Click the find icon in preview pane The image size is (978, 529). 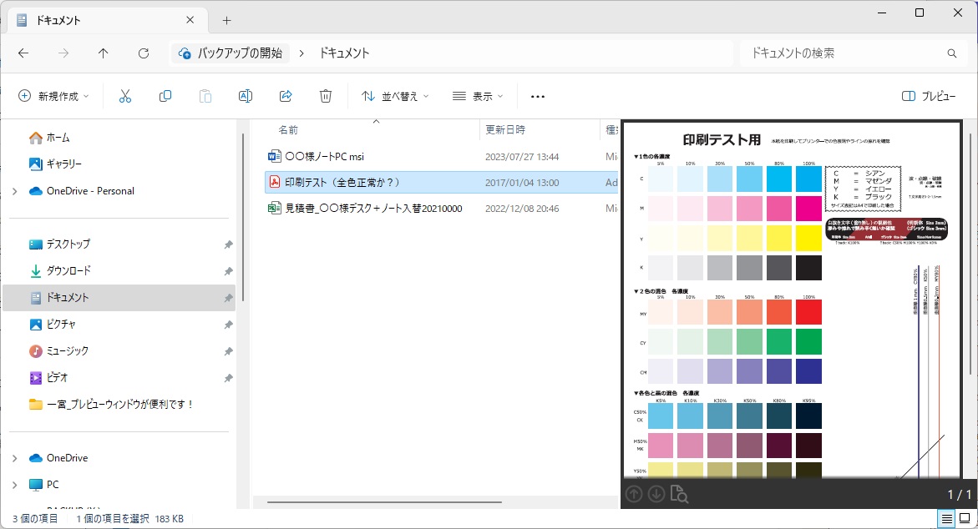coord(679,494)
